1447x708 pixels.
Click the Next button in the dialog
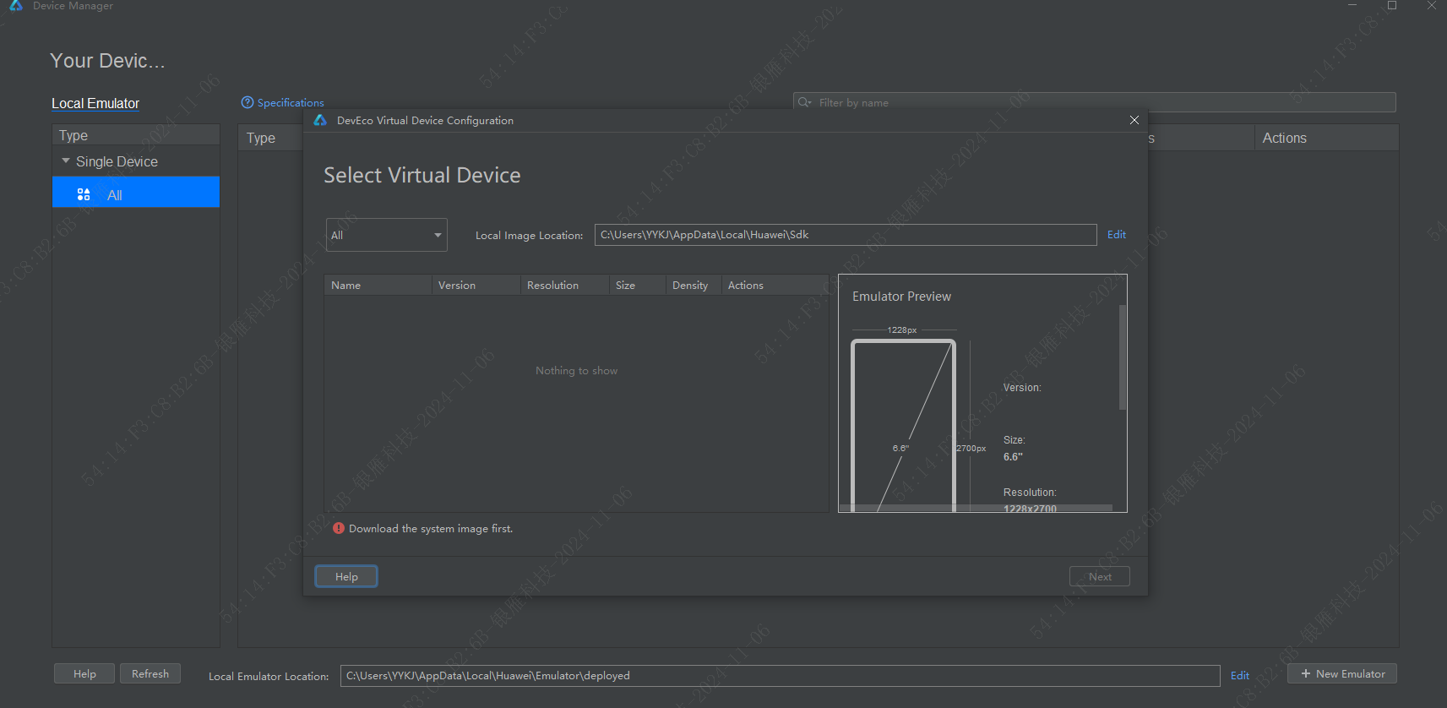(1100, 576)
